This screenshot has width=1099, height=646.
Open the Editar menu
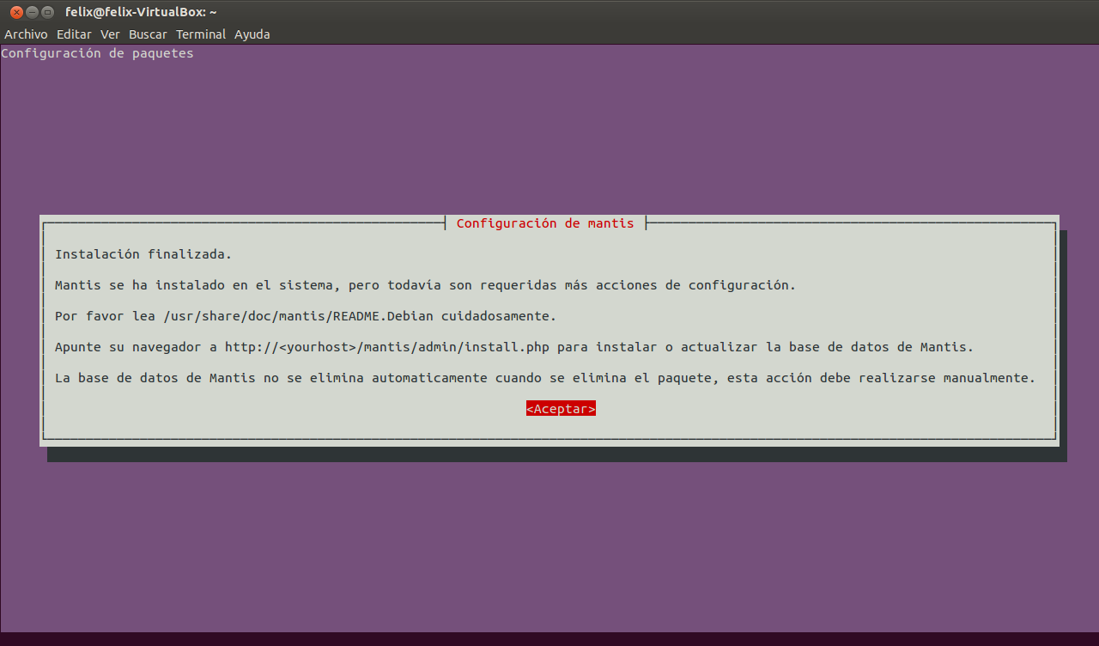74,34
